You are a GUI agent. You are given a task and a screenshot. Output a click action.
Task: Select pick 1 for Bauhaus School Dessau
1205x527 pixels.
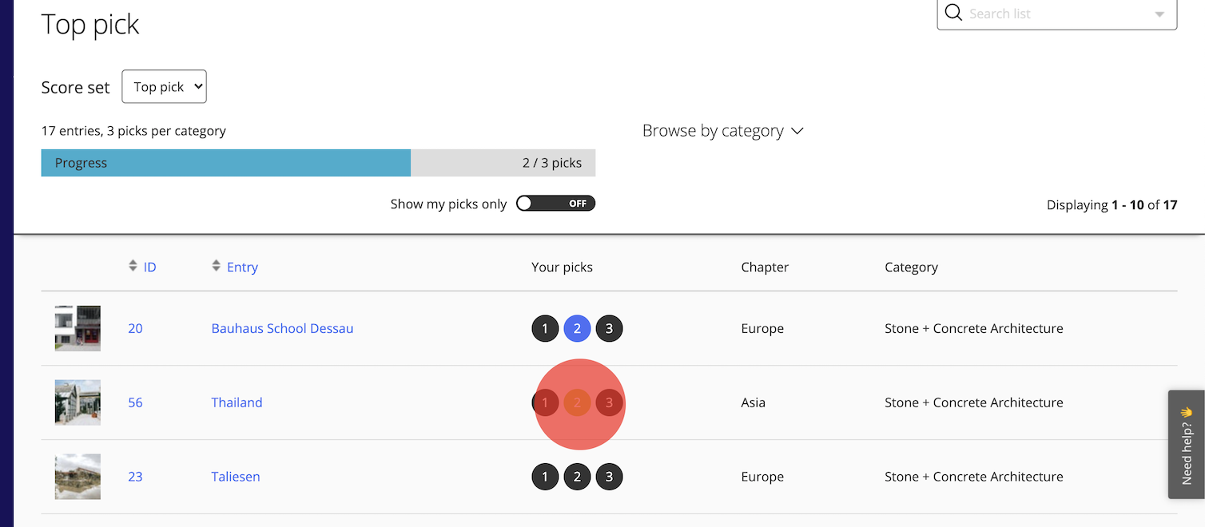[x=545, y=328]
